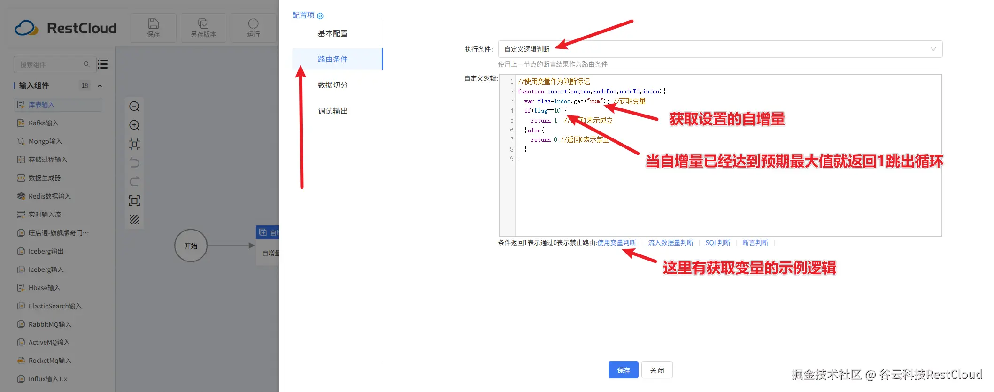Image resolution: width=994 pixels, height=392 pixels.
Task: Click the dropdown arrow of 执行条件
Action: [933, 49]
